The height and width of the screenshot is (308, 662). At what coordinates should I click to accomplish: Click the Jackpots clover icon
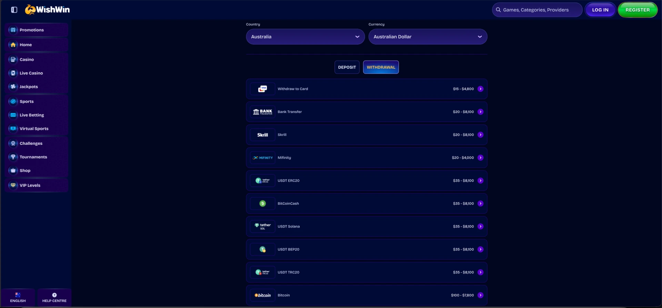click(13, 87)
